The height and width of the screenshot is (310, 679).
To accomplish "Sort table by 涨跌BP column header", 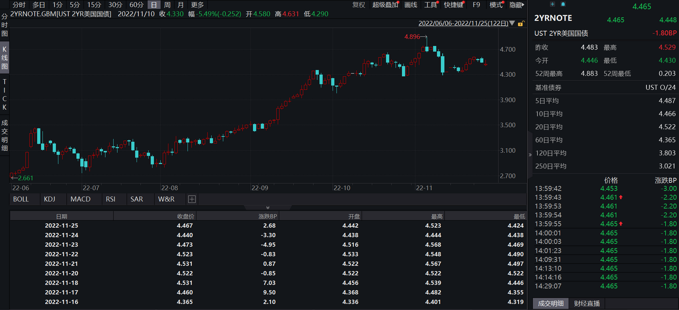I will point(237,217).
